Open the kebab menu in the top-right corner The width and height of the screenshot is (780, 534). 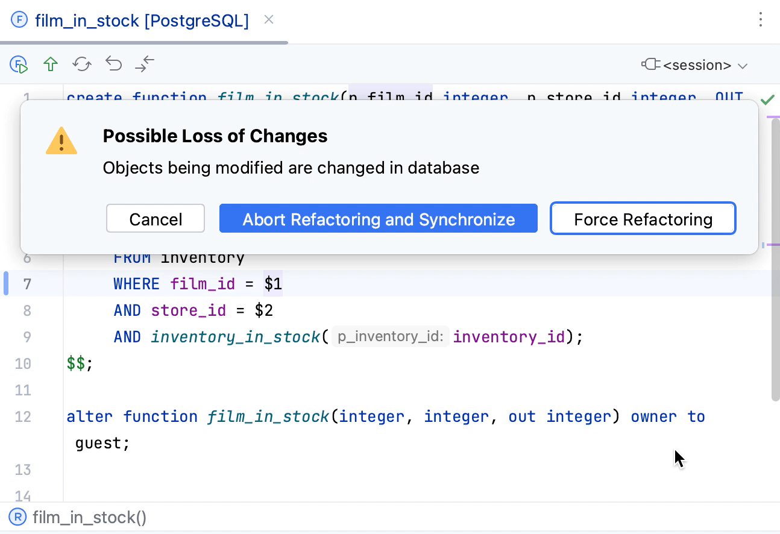[761, 20]
